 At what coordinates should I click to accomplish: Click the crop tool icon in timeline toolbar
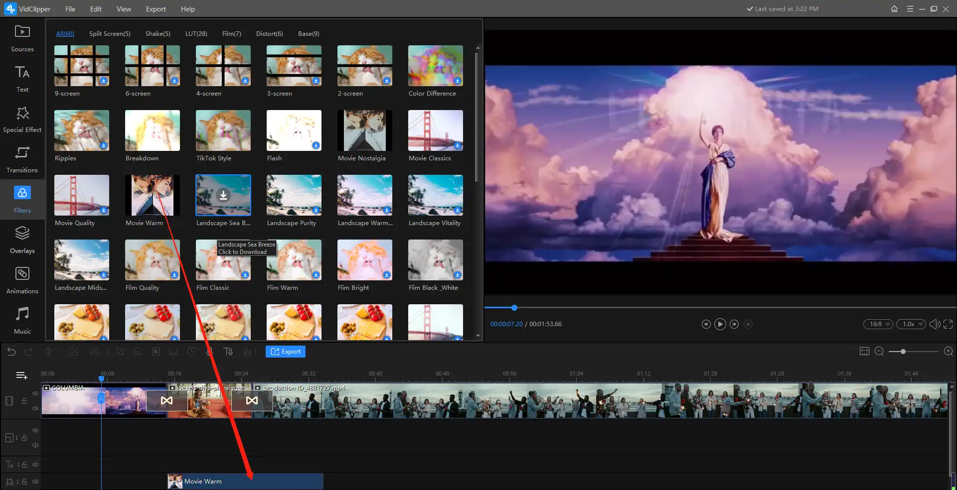point(120,352)
